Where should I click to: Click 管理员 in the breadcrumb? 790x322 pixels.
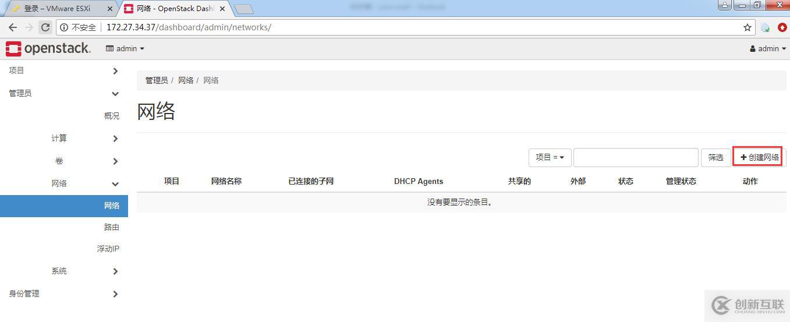pyautogui.click(x=157, y=80)
